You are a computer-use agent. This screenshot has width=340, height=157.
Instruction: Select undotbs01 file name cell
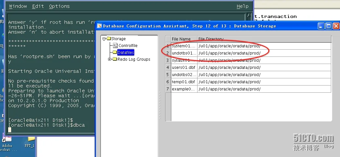tap(184, 53)
